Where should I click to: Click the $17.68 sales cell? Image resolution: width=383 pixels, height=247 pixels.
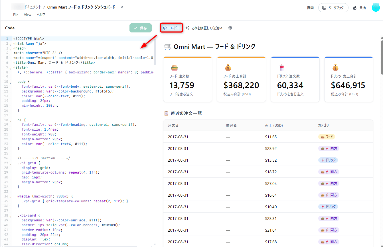click(x=271, y=242)
